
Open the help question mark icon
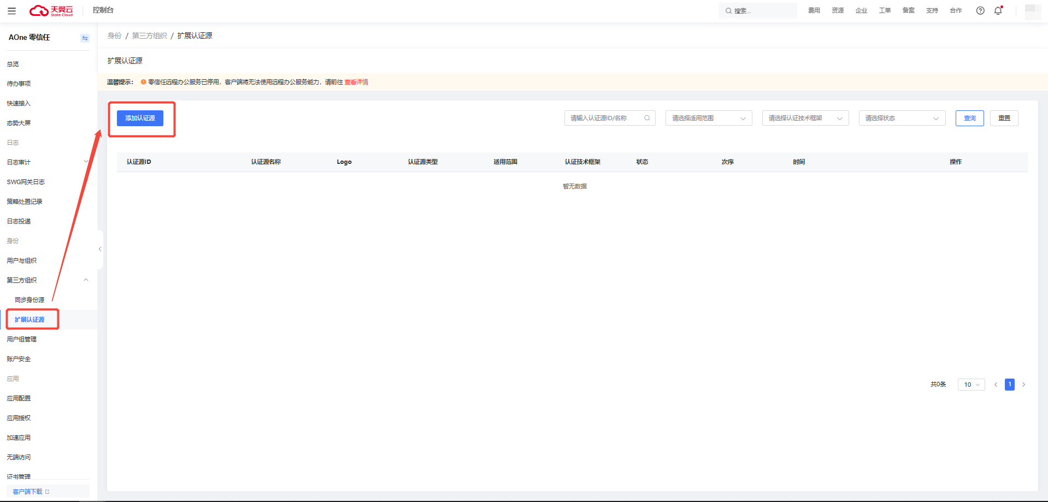pyautogui.click(x=980, y=10)
